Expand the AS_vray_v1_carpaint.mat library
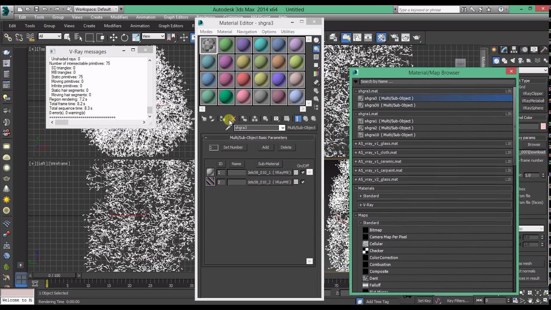Image resolution: width=551 pixels, height=310 pixels. [x=356, y=170]
